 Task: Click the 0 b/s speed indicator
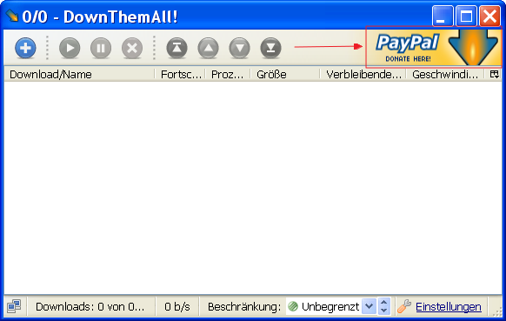pyautogui.click(x=177, y=306)
